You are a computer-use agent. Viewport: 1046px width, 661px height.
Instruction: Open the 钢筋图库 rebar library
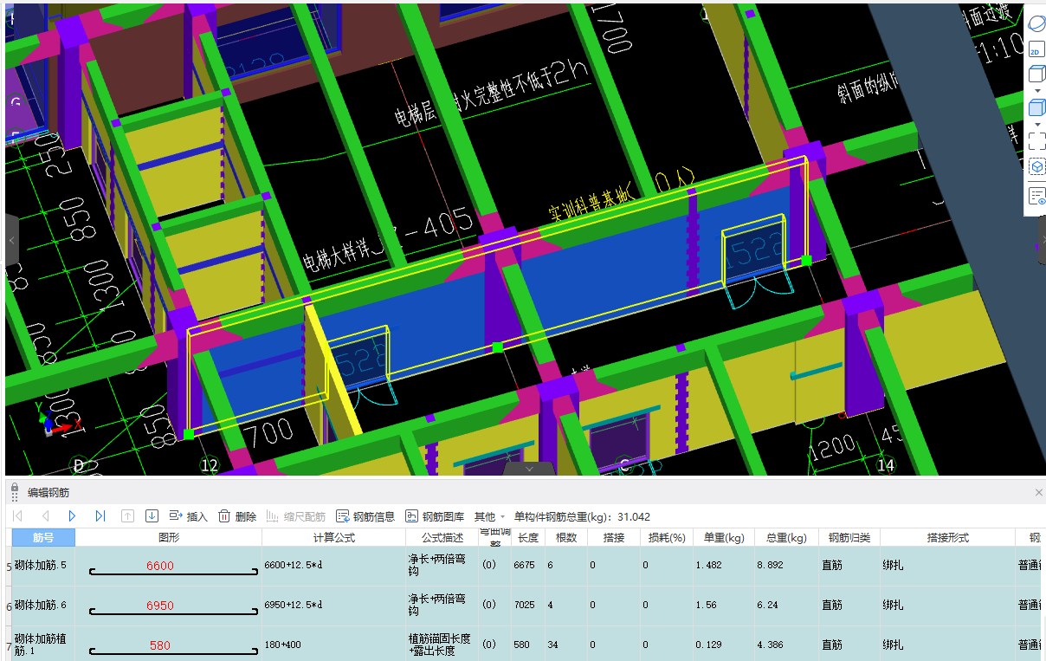pyautogui.click(x=435, y=516)
